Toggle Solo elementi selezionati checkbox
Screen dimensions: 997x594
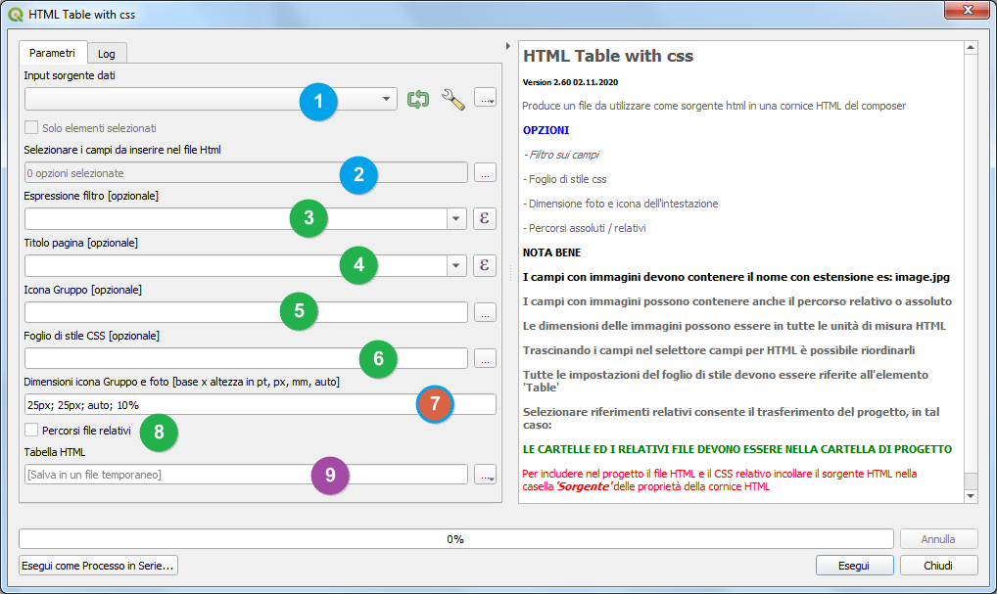coord(31,127)
